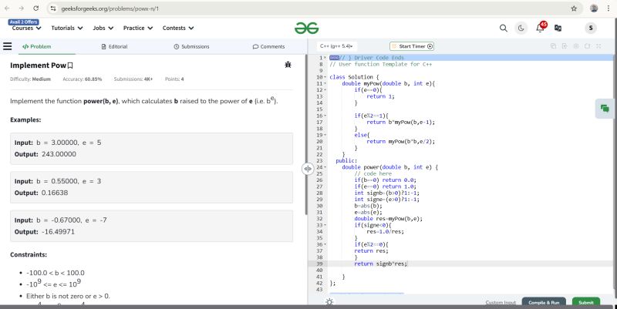617x309 pixels.
Task: Click the search magnifier icon
Action: pyautogui.click(x=503, y=28)
